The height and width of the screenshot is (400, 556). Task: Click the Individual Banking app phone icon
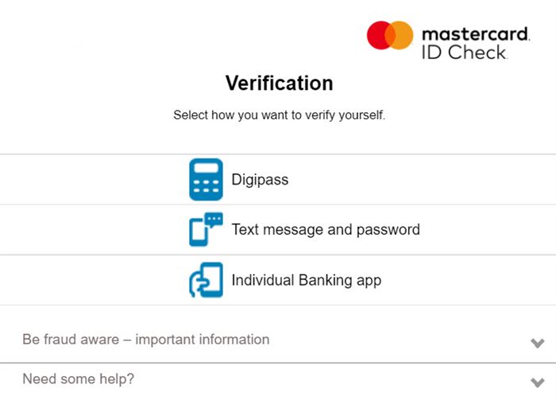click(206, 280)
